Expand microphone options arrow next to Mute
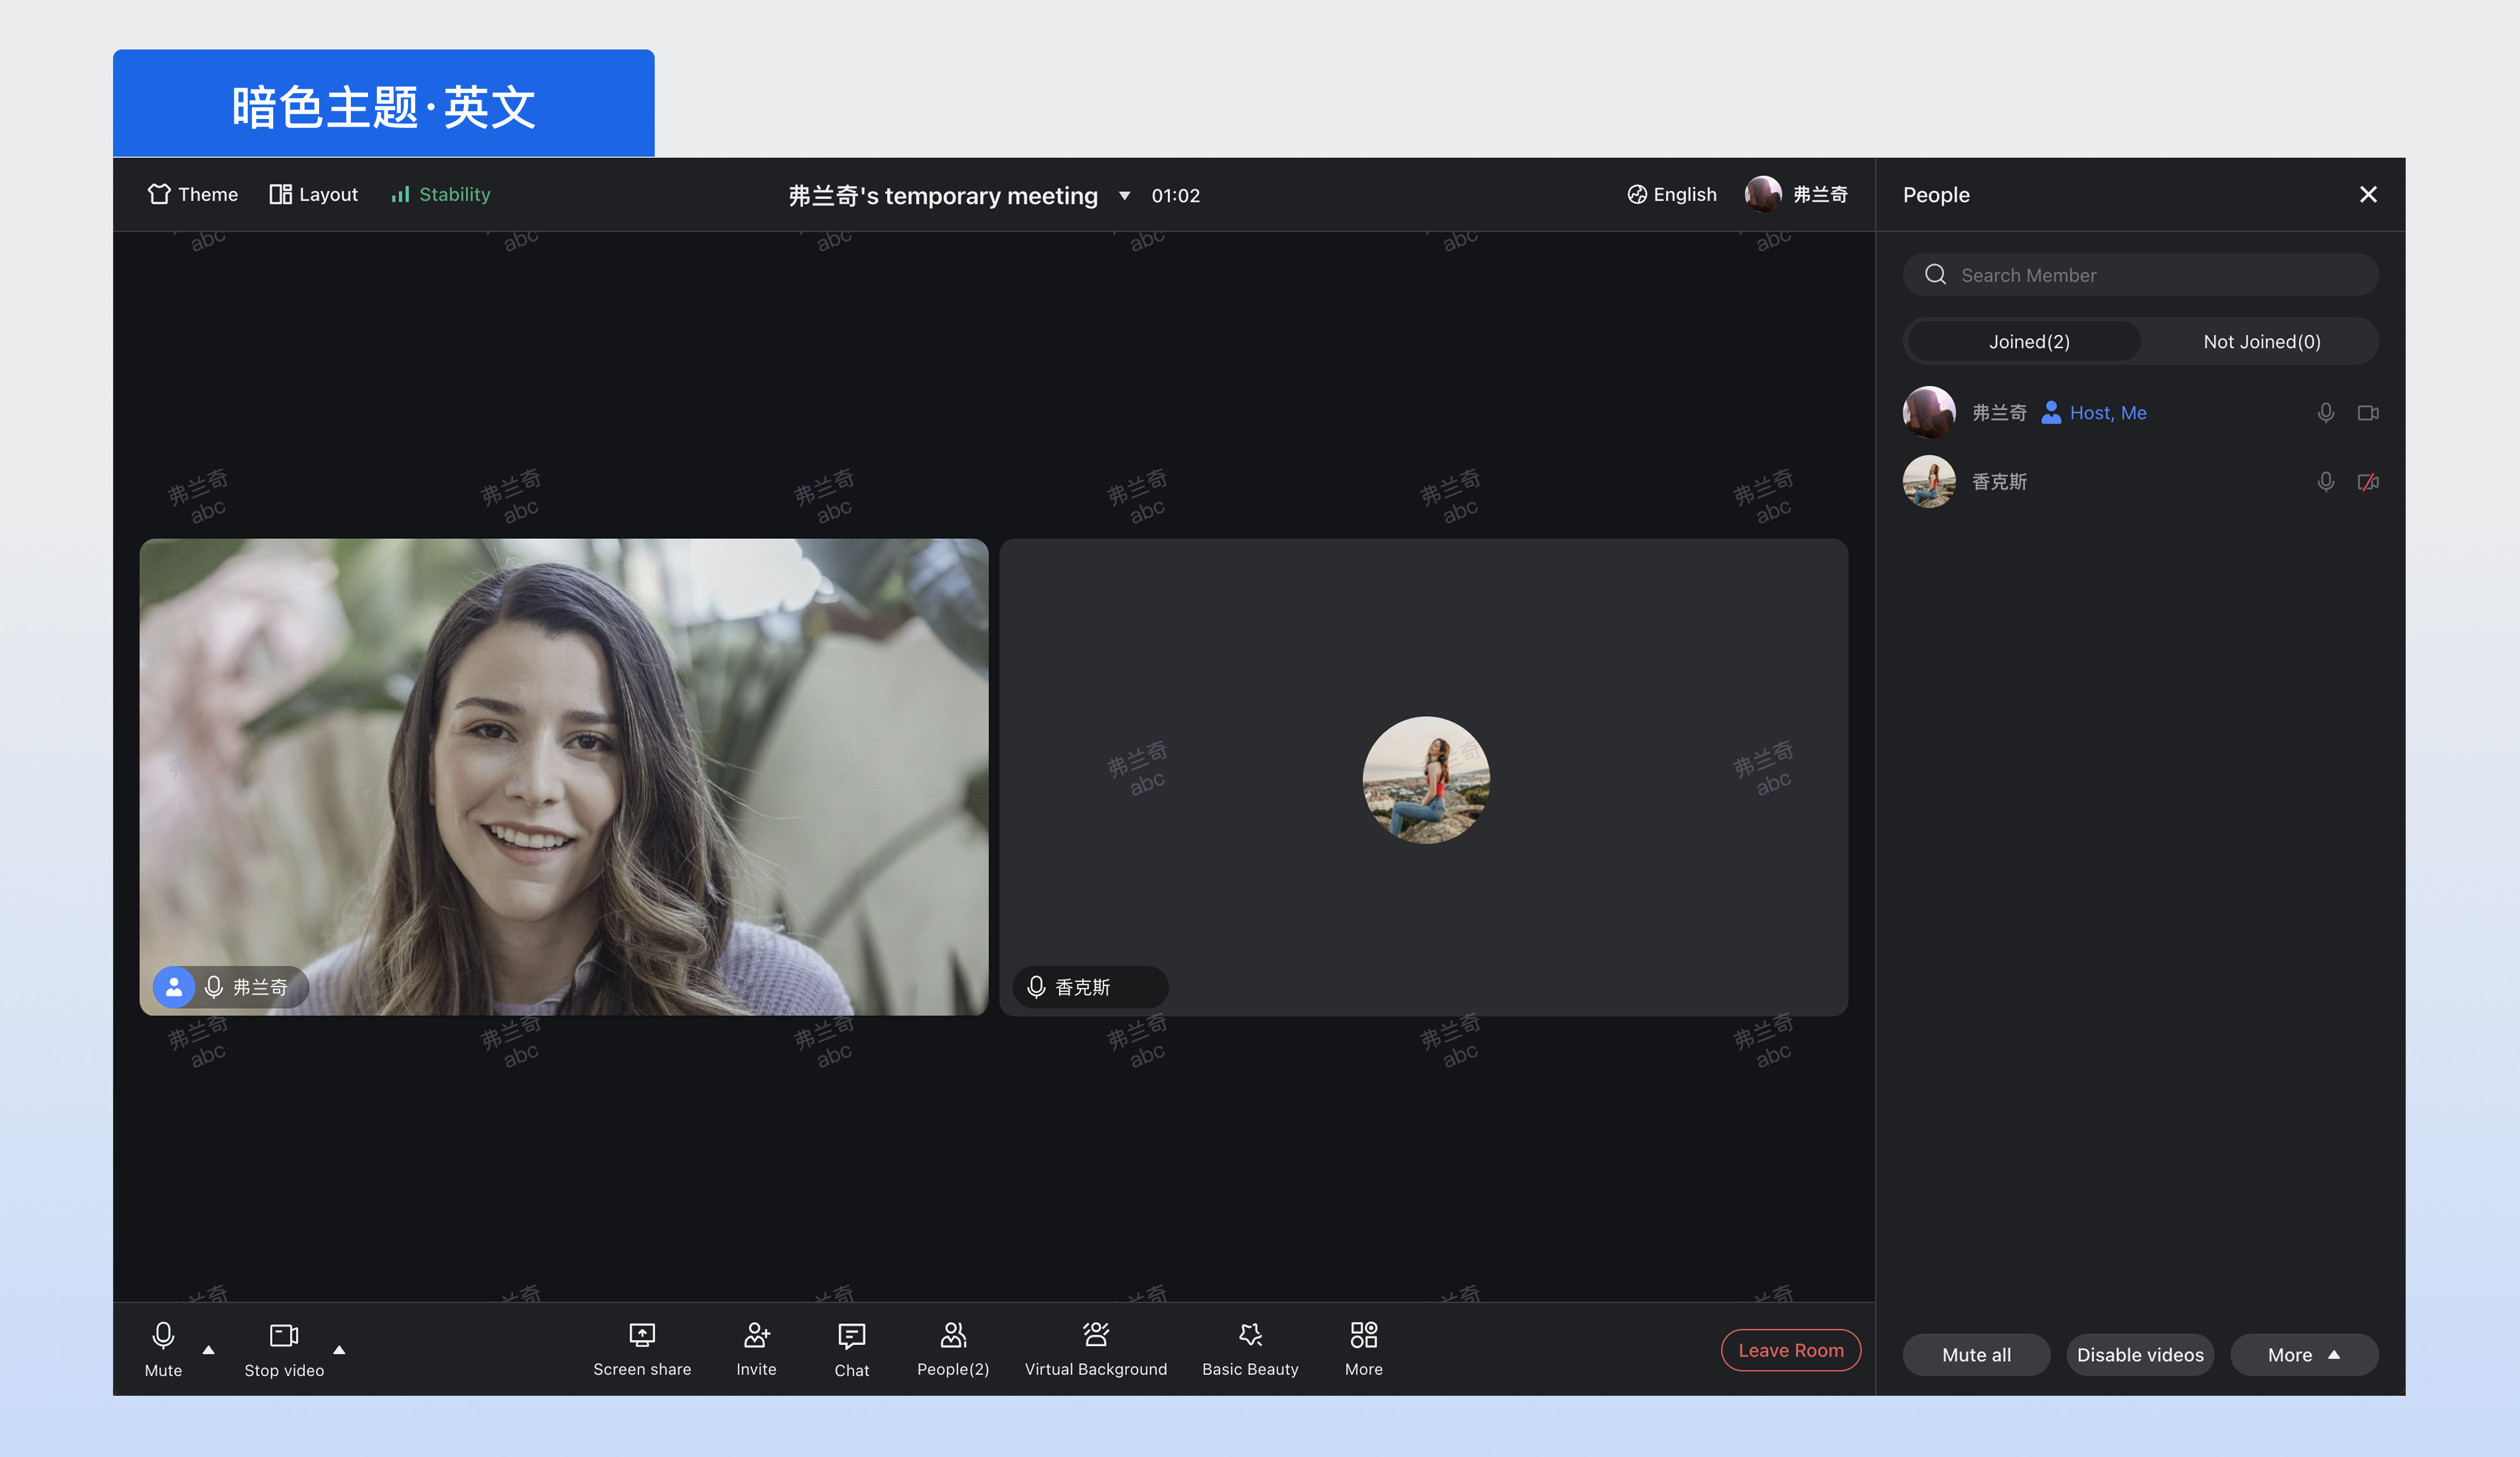The image size is (2520, 1457). (x=208, y=1350)
